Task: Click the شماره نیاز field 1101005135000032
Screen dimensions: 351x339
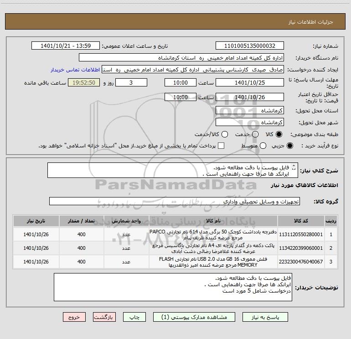Action: coord(250,46)
